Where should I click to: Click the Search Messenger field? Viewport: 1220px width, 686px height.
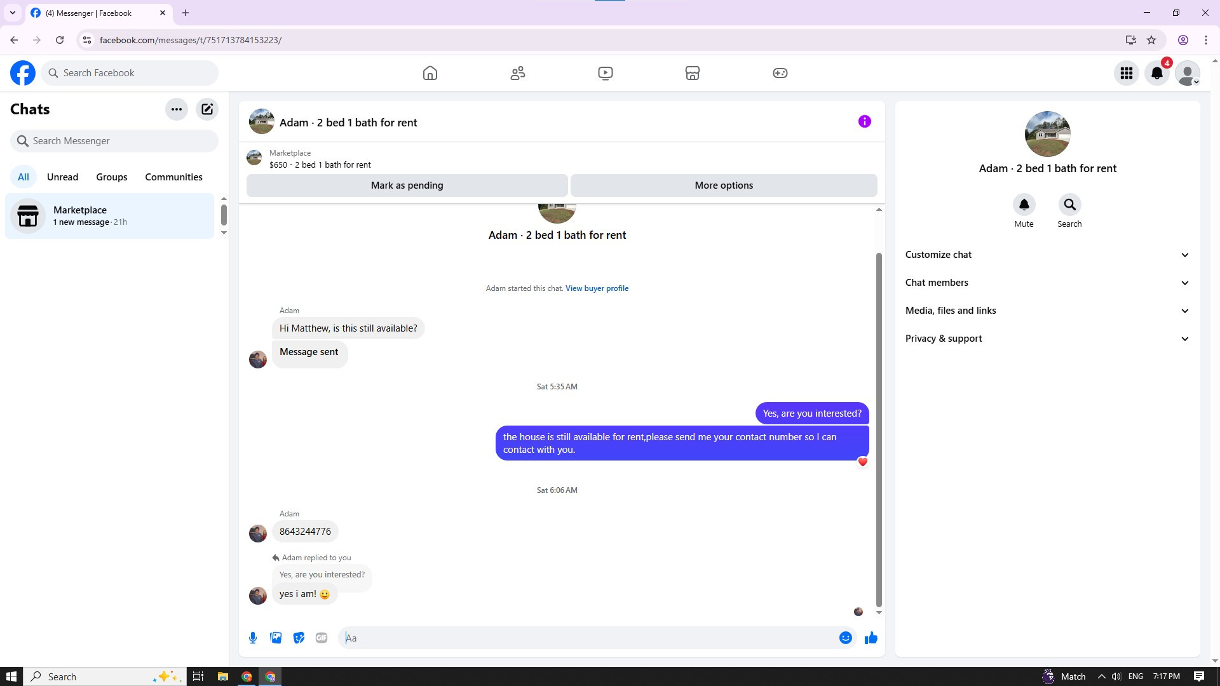point(114,141)
